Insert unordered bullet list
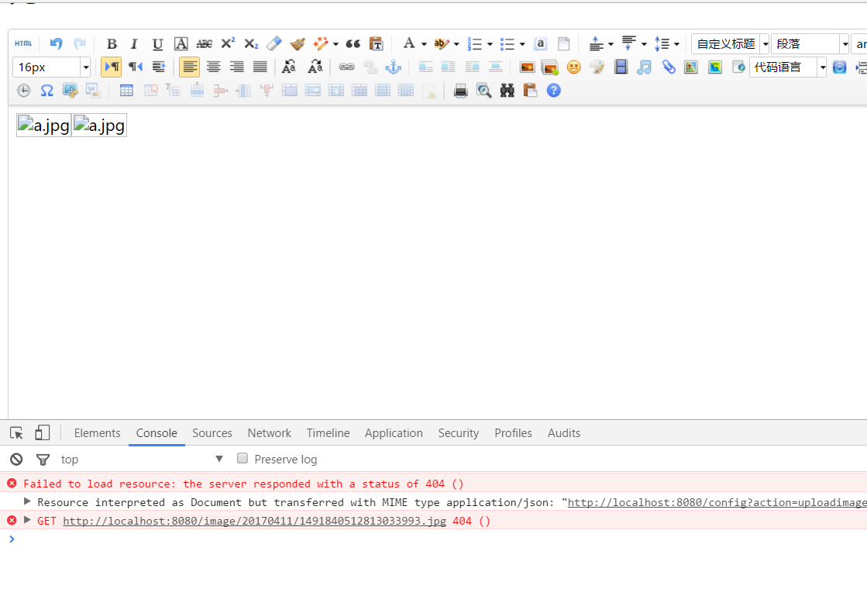Screen dimensions: 867x613 point(507,43)
